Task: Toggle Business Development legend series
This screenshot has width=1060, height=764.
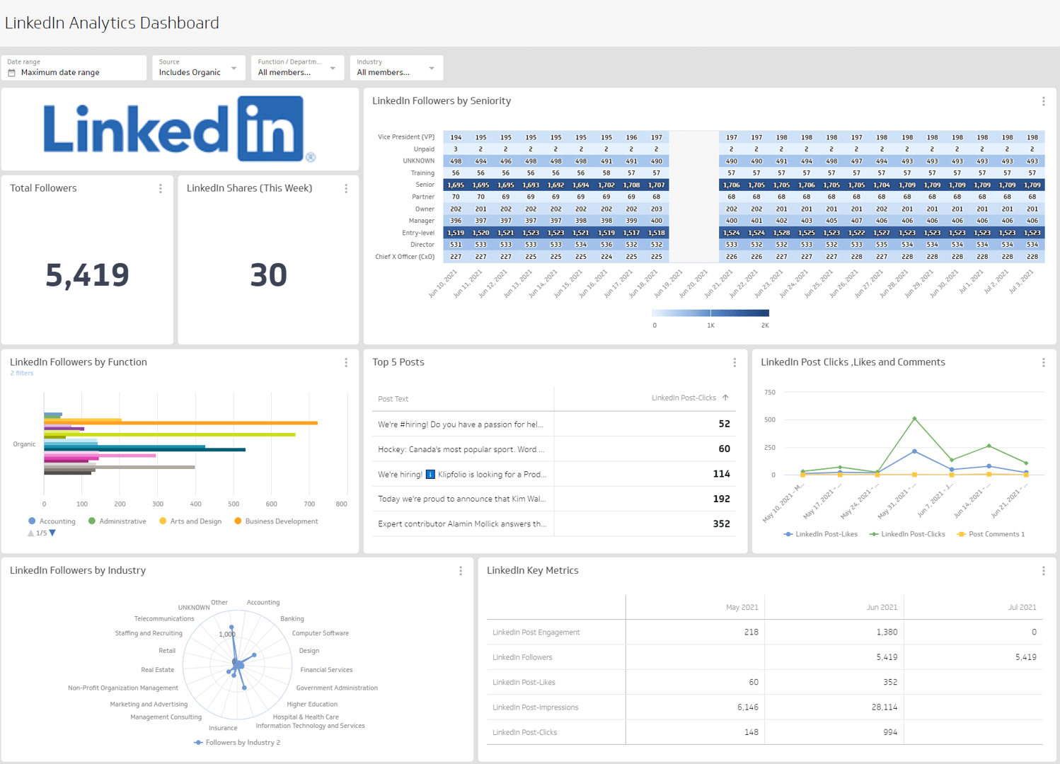Action: click(x=276, y=521)
